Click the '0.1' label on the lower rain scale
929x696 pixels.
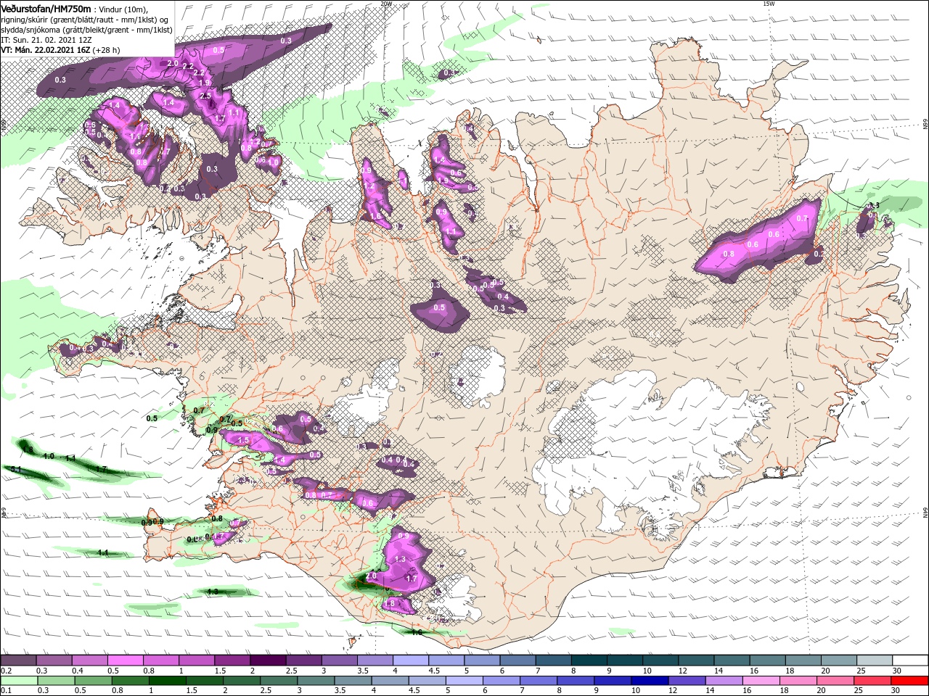point(7,690)
